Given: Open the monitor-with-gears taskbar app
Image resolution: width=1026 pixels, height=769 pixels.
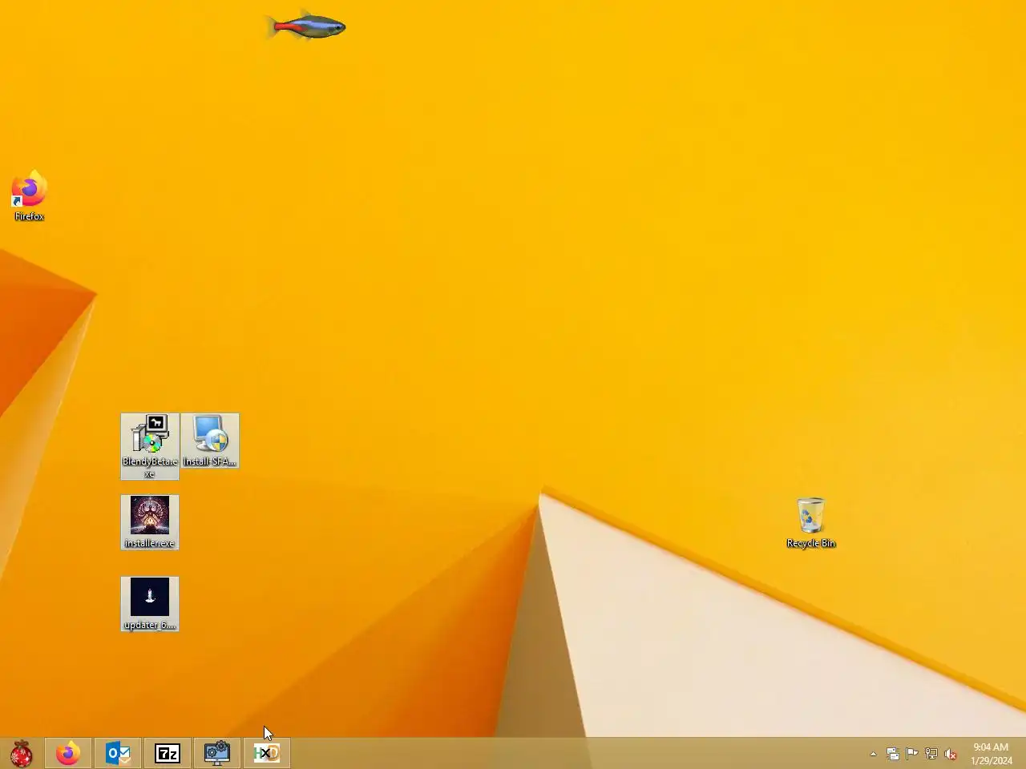Looking at the screenshot, I should (217, 753).
